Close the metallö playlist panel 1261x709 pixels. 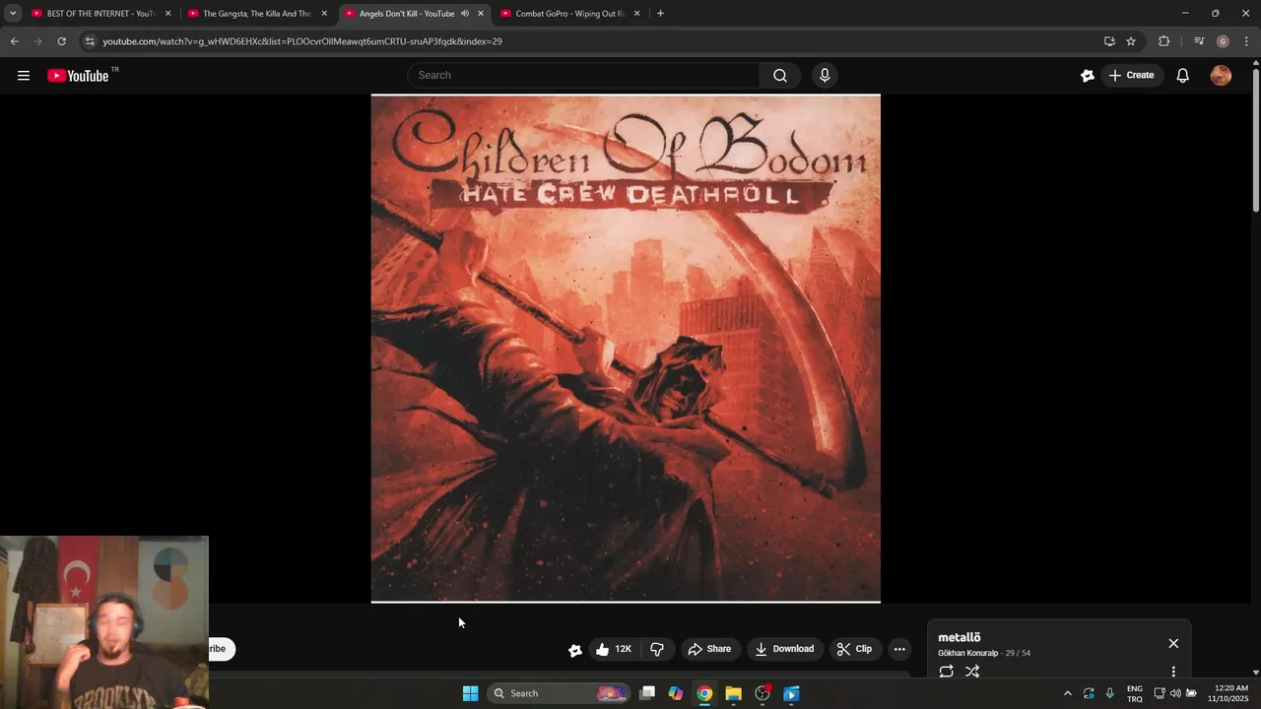tap(1173, 643)
